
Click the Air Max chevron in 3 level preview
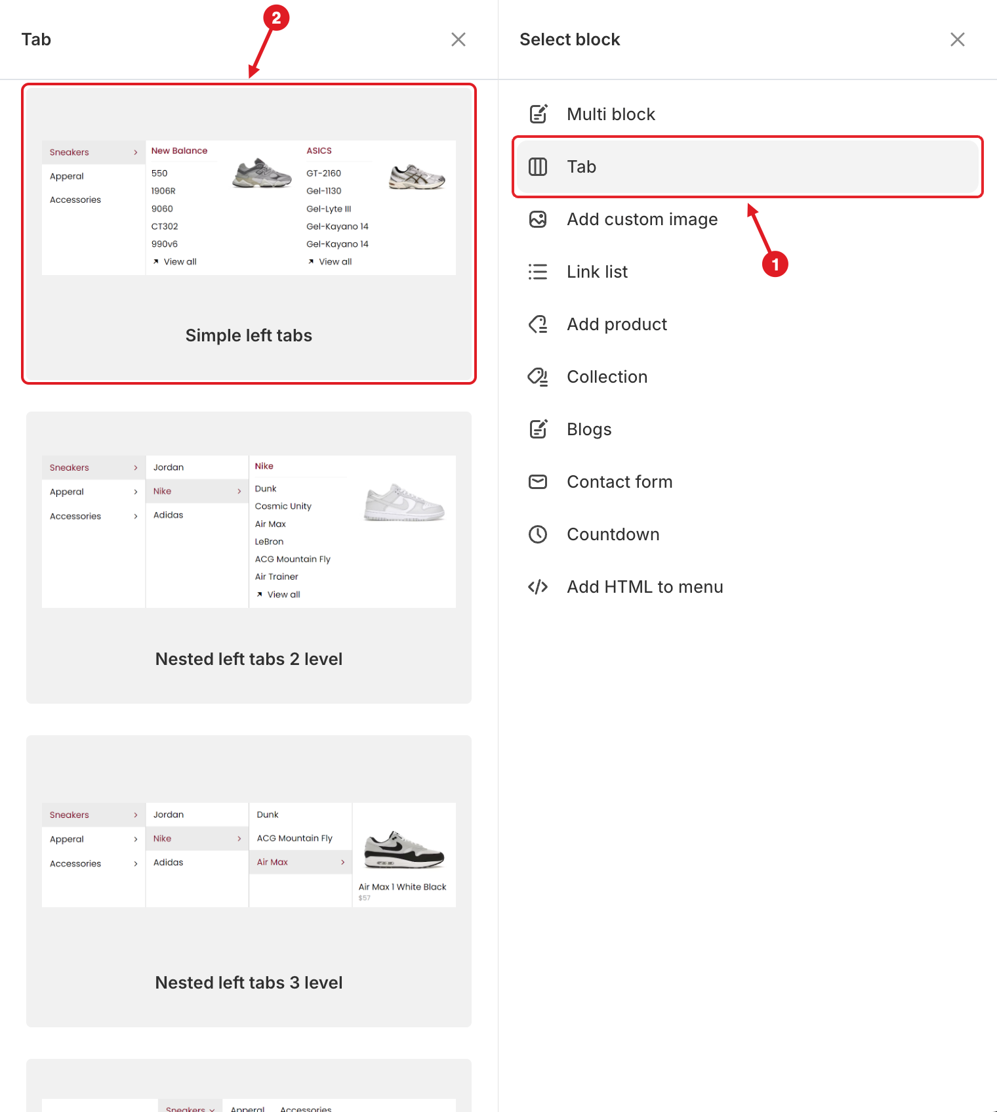click(343, 862)
